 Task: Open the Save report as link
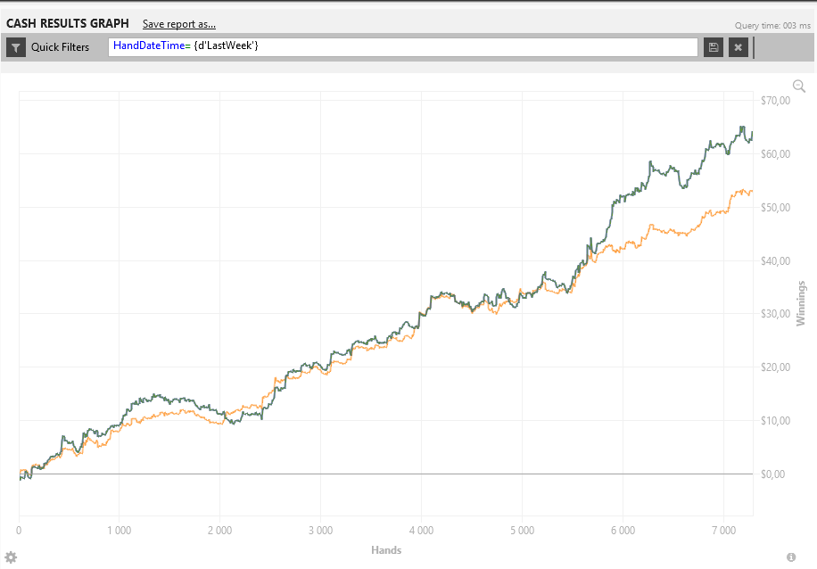pos(178,24)
